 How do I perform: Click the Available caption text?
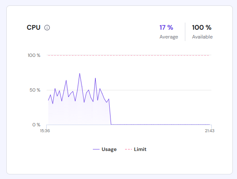203,37
